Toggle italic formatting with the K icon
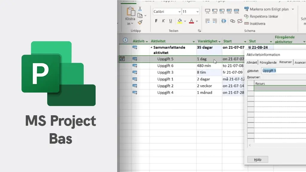The height and width of the screenshot is (172, 306). pyautogui.click(x=163, y=21)
